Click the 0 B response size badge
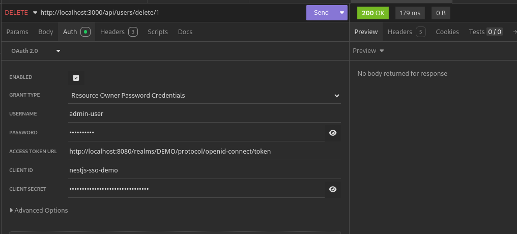This screenshot has width=517, height=234. click(x=441, y=13)
